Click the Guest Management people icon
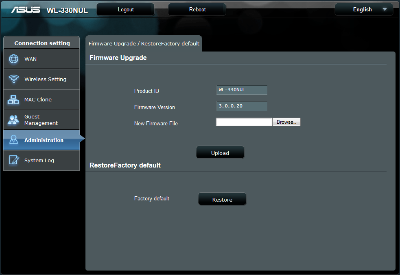 [14, 120]
